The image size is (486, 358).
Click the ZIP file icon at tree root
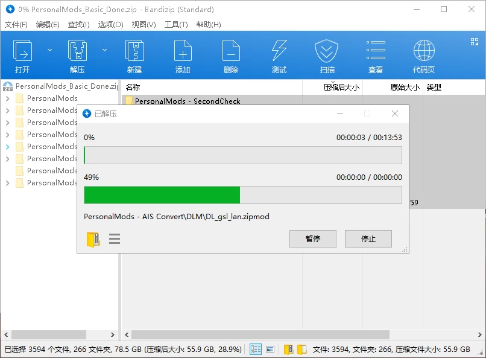pos(8,86)
